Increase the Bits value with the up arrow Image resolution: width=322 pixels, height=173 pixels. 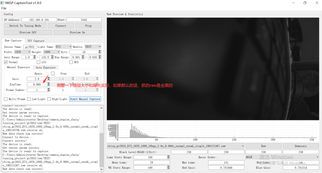[x=99, y=51]
